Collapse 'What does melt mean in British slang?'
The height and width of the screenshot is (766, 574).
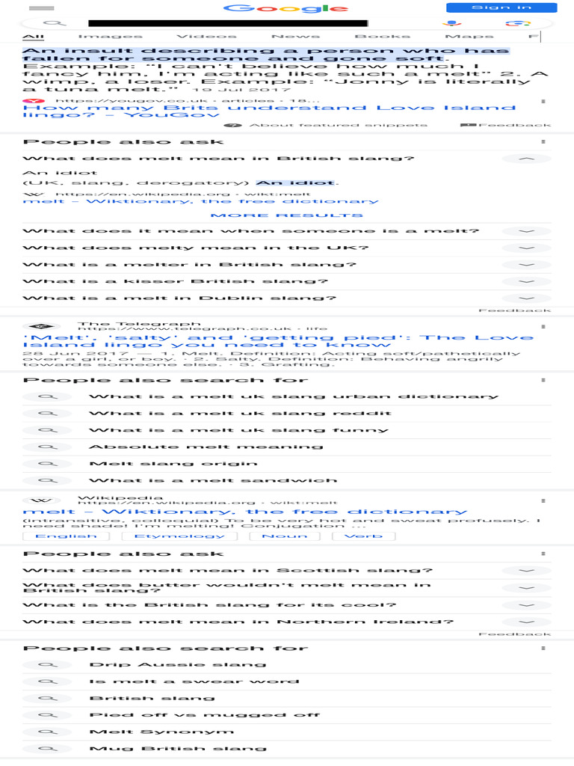(x=526, y=159)
